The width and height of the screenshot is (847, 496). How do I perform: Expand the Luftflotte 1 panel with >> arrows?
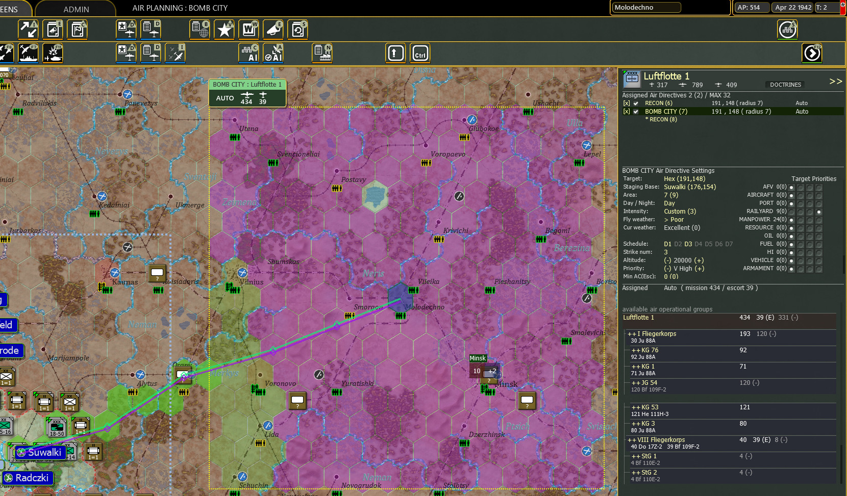pos(835,82)
